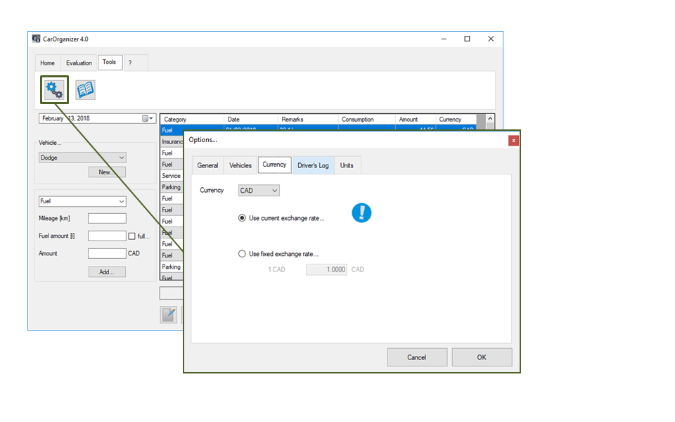Viewport: 675px width, 422px height.
Task: Open the driver's log book icon
Action: [85, 90]
